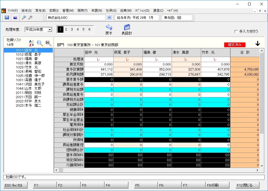Click the application logo icon in menu bar

point(3,11)
